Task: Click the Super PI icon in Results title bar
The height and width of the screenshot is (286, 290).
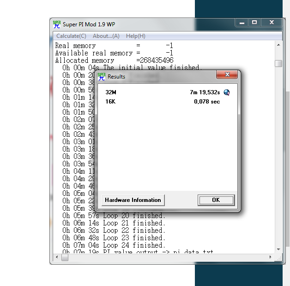Action: (102, 76)
